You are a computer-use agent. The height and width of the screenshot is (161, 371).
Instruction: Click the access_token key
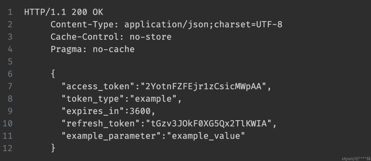(98, 87)
